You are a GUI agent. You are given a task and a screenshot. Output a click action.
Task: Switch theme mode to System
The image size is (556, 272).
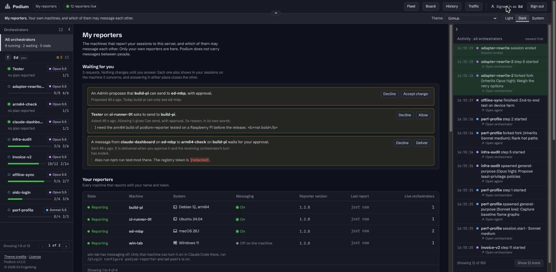click(x=538, y=18)
